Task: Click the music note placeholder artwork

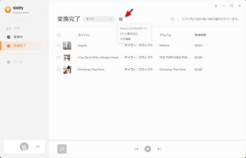Action: pyautogui.click(x=62, y=149)
